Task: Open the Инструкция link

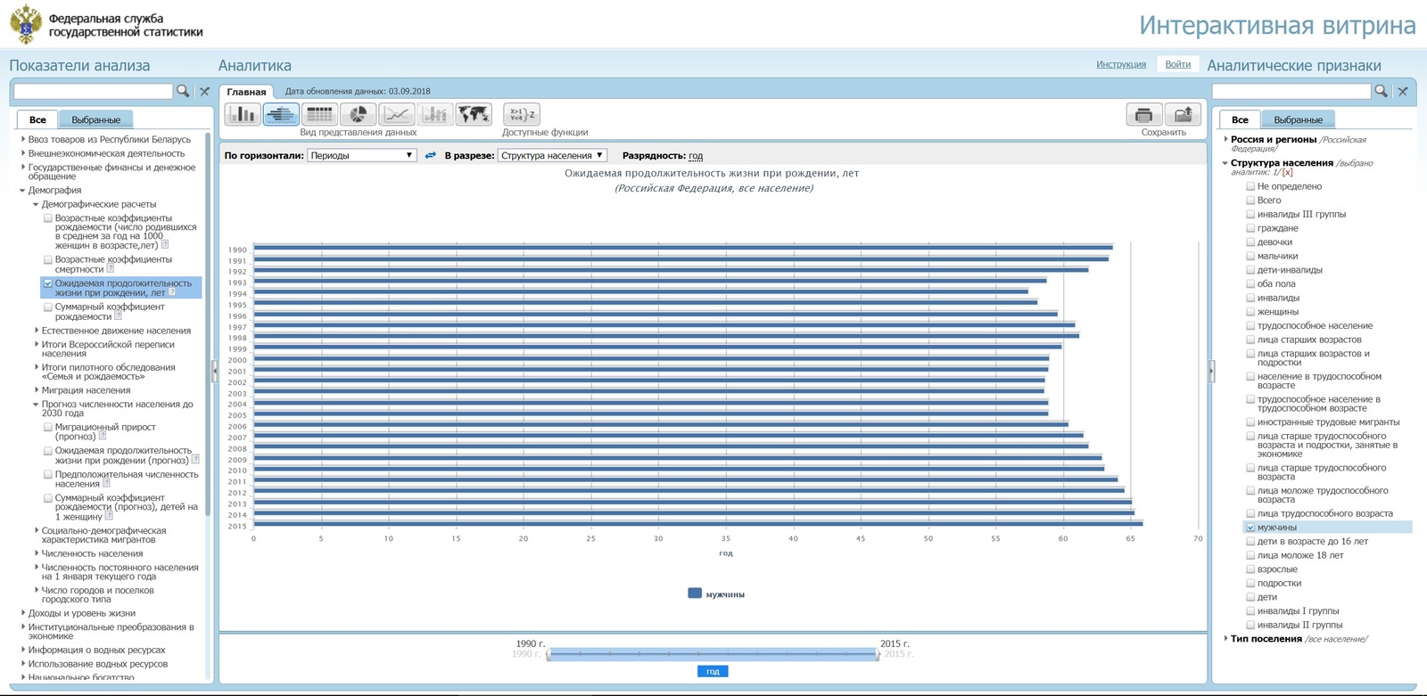Action: (x=1121, y=64)
